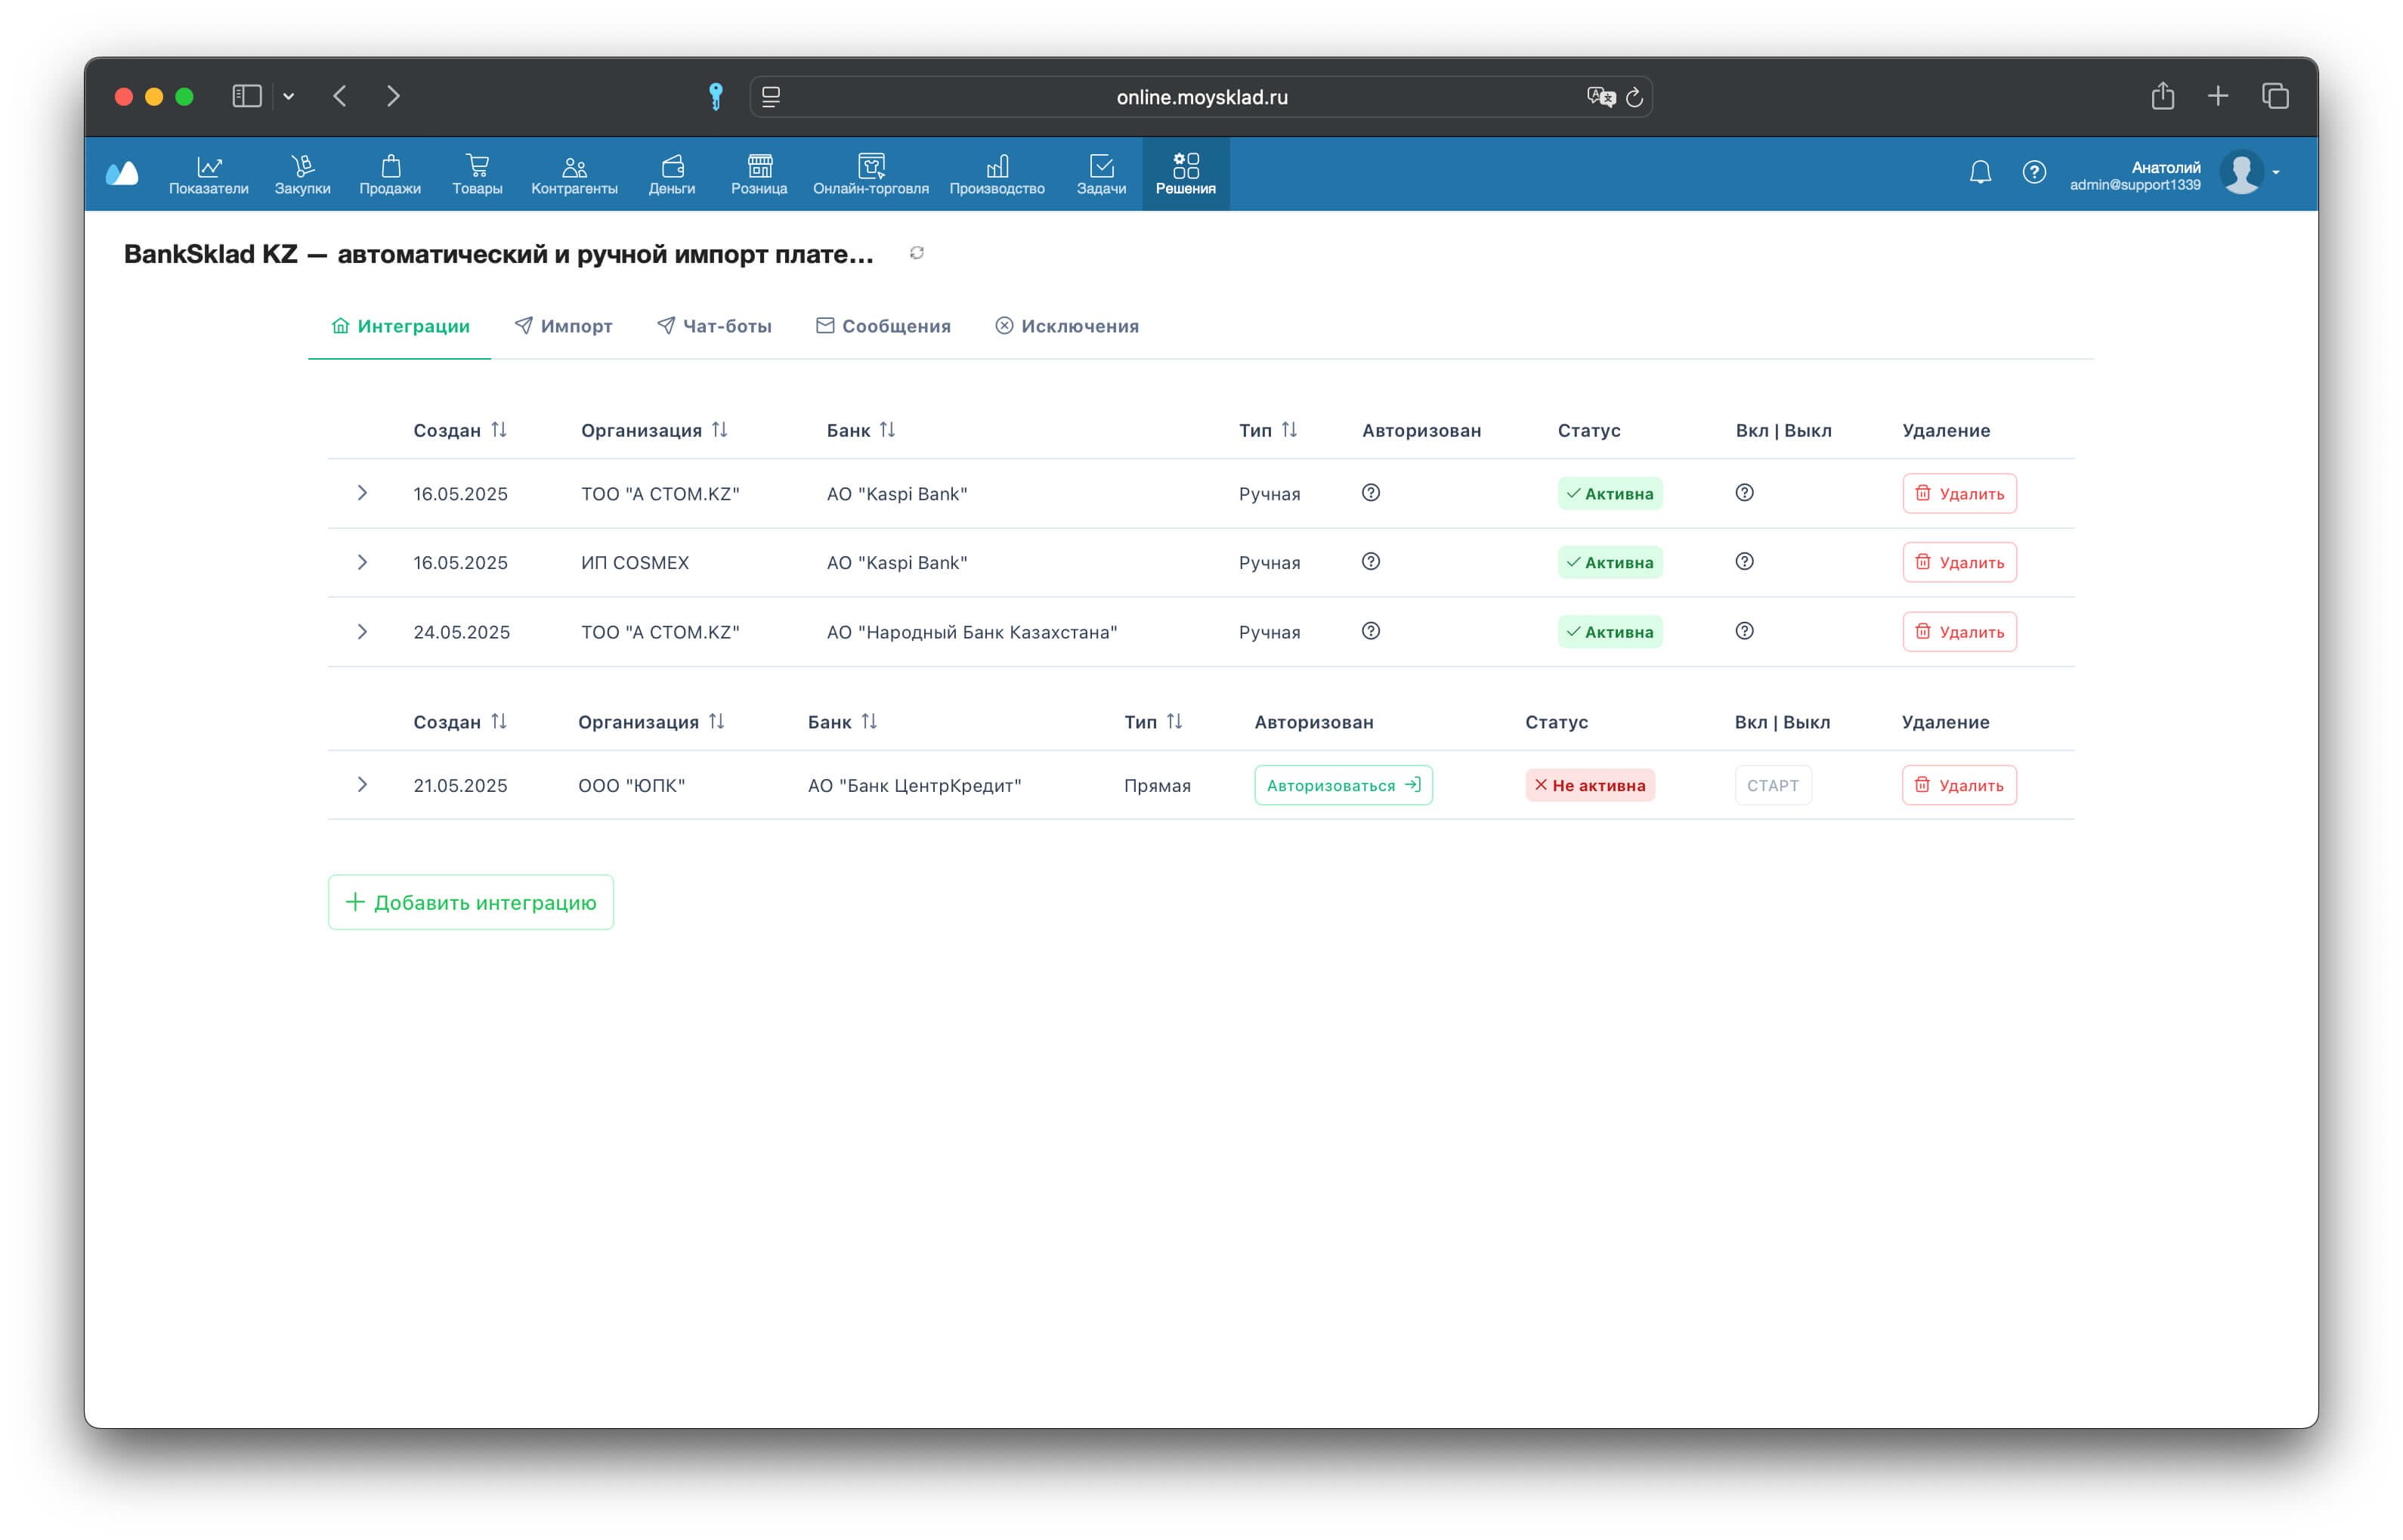Open Safari translate page icon
Screen dimensions: 2403x1540
click(x=1600, y=97)
